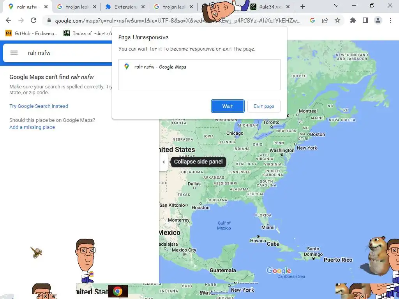The width and height of the screenshot is (399, 299).
Task: Open the Google Maps hamburger menu
Action: [14, 53]
